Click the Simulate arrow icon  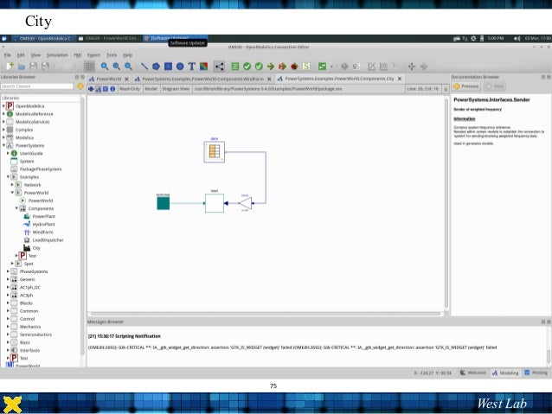[271, 66]
